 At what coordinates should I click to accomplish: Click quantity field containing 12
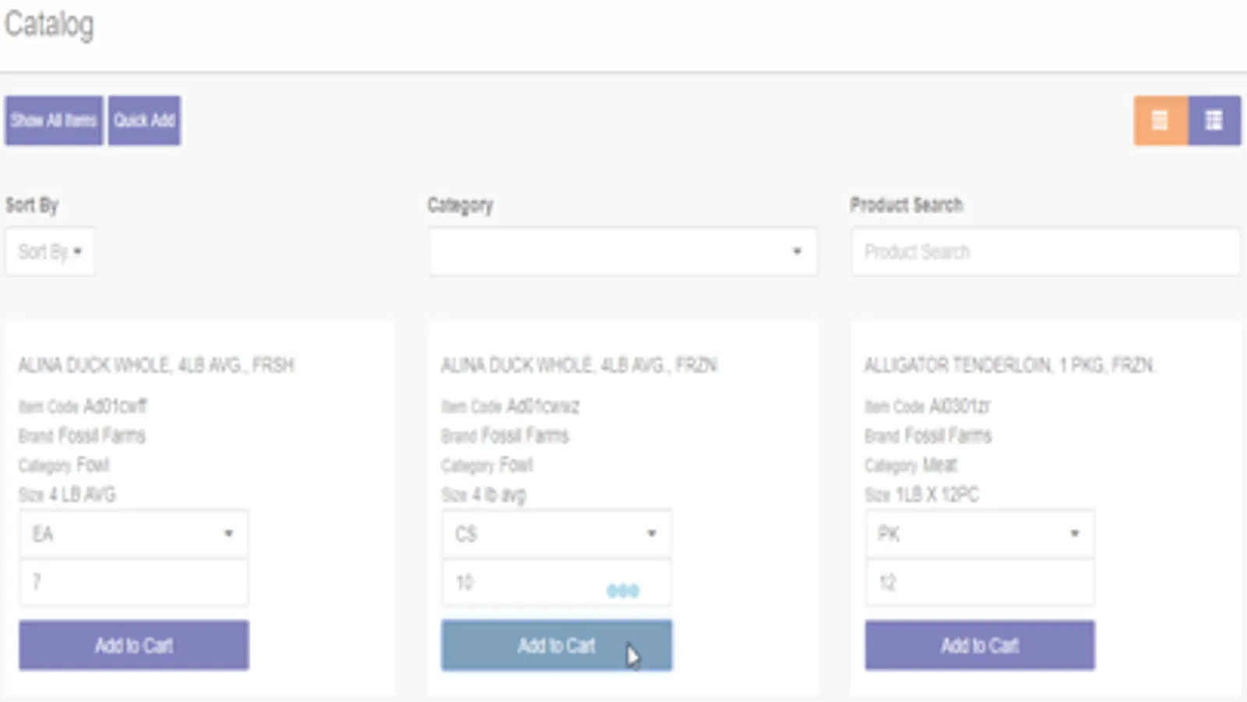point(980,583)
